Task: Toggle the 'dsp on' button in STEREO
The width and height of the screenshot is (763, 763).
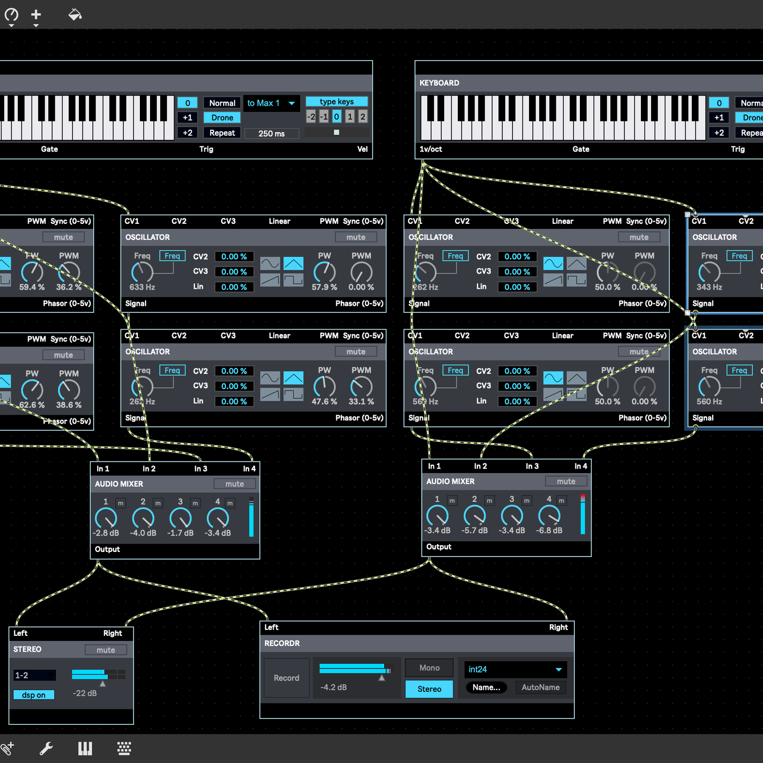Action: (34, 695)
